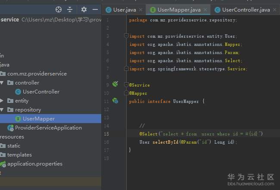
Task: Open project panel settings gear
Action: pos(84,9)
